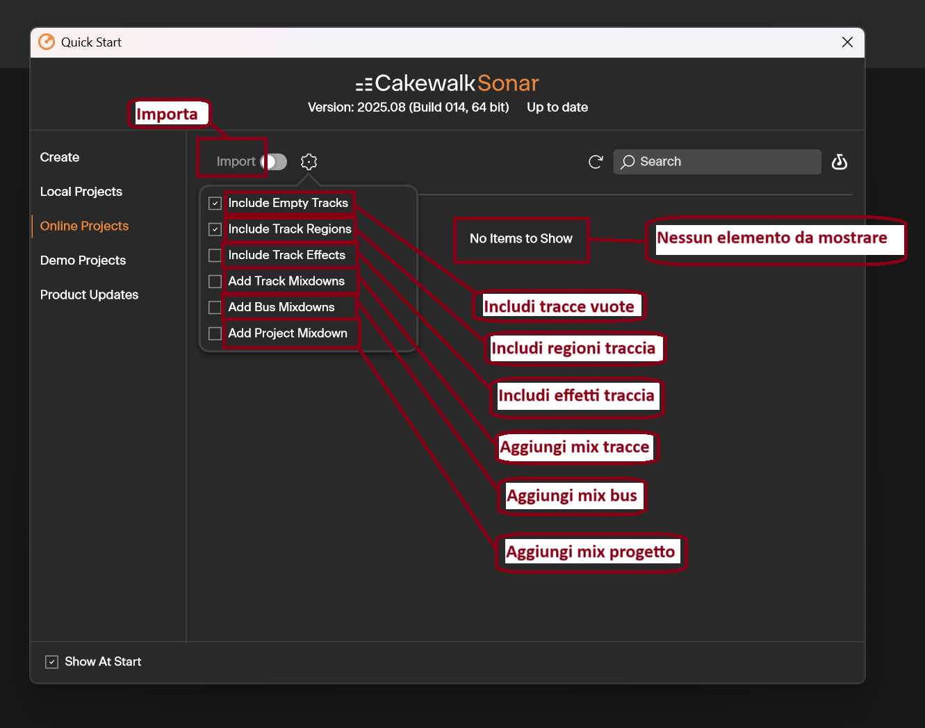Click the refresh projects icon

pos(596,162)
